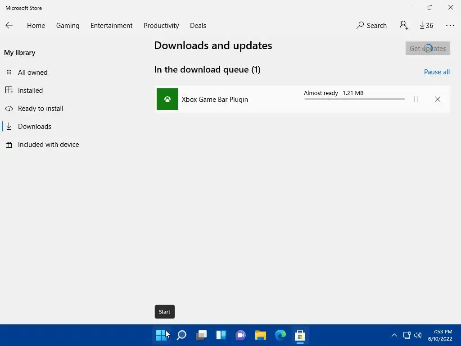461x346 pixels.
Task: Open the Entertainment tab
Action: click(x=112, y=26)
